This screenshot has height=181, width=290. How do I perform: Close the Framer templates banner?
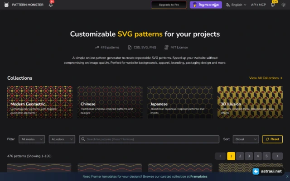(x=287, y=176)
